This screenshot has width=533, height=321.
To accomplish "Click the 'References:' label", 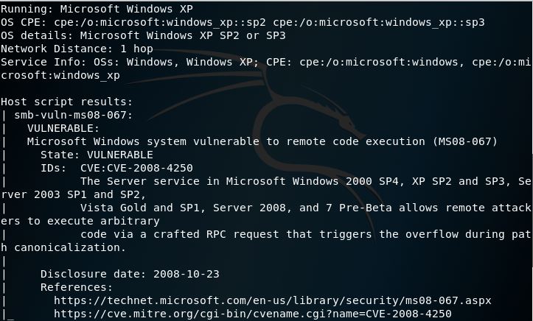I will point(76,287).
